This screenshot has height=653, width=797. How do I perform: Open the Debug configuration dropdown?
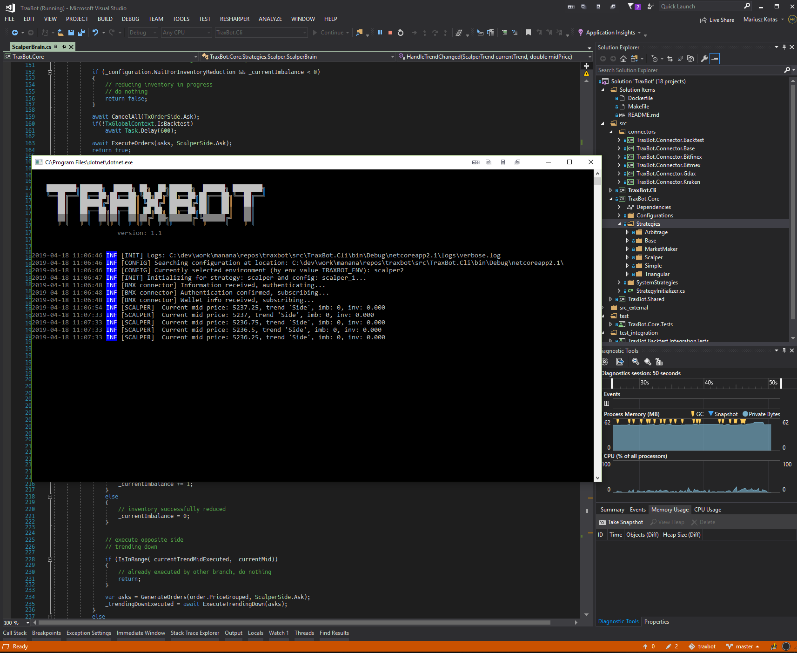pos(143,33)
